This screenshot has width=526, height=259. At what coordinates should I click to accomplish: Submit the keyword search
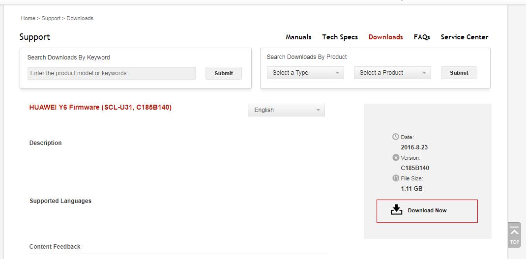(x=223, y=73)
